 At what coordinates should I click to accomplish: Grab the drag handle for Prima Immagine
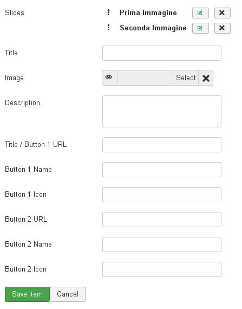tap(108, 12)
